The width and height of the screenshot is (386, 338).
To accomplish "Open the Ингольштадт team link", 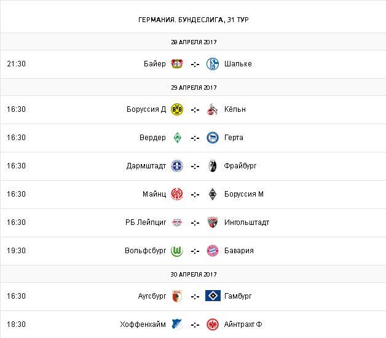I will [247, 222].
